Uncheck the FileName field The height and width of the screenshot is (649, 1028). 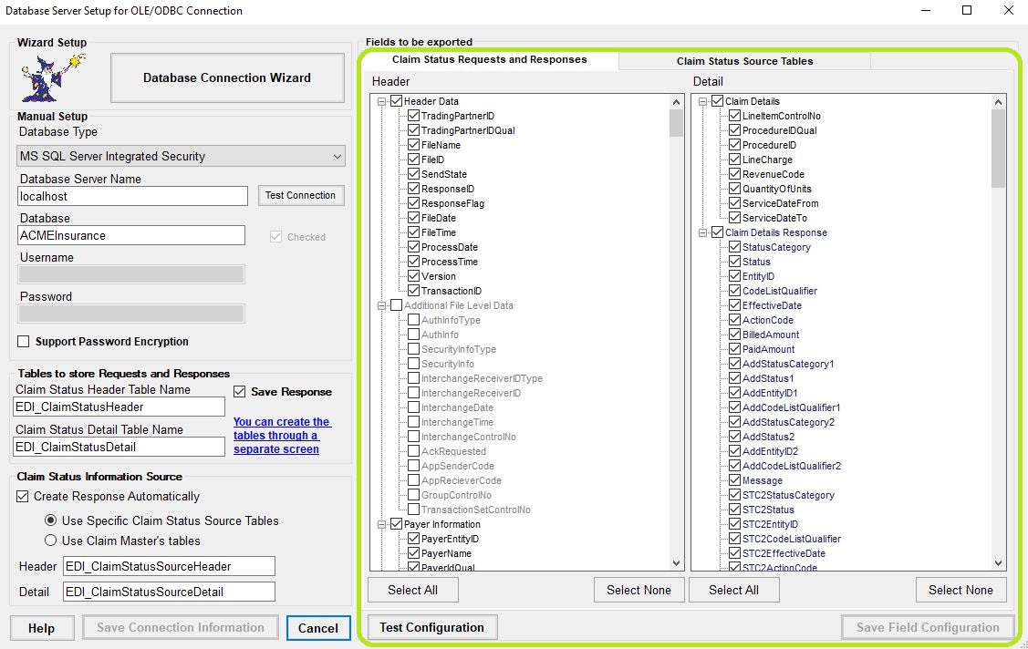(414, 145)
